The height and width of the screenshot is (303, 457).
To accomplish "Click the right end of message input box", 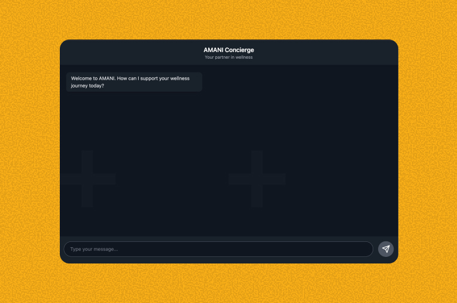I will pos(359,249).
